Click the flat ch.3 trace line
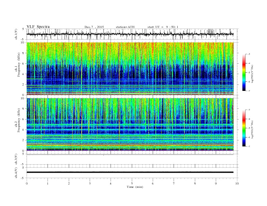Viewport: 267px width, 206px height. tap(130, 155)
